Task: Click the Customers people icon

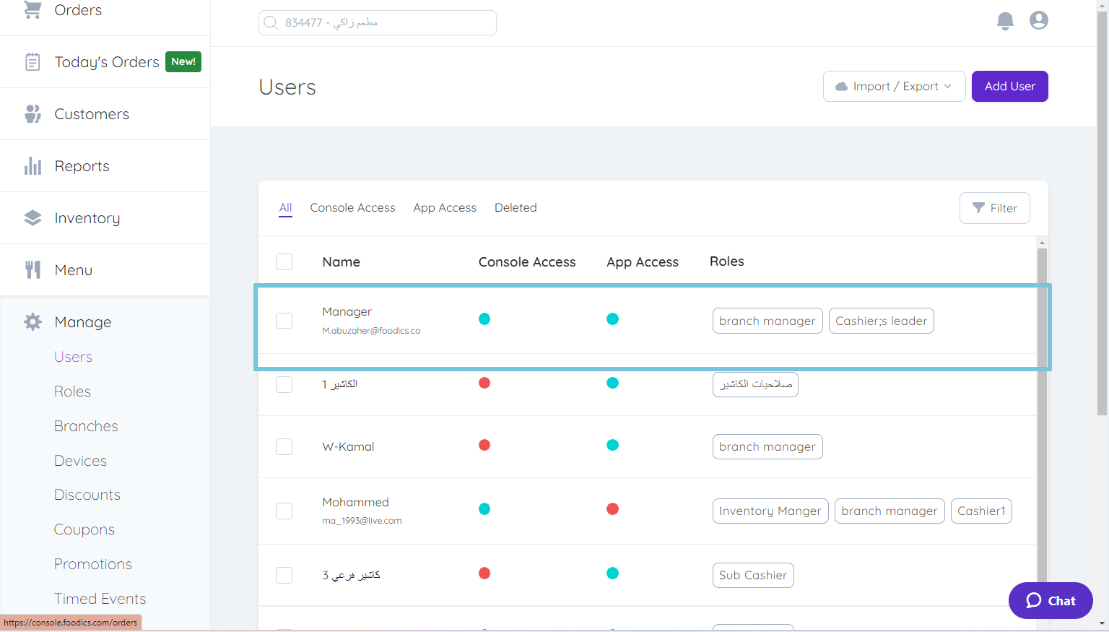Action: click(x=32, y=114)
